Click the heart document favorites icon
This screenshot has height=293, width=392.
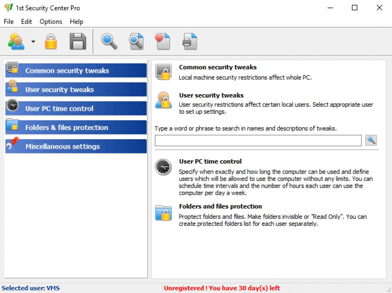[x=163, y=41]
